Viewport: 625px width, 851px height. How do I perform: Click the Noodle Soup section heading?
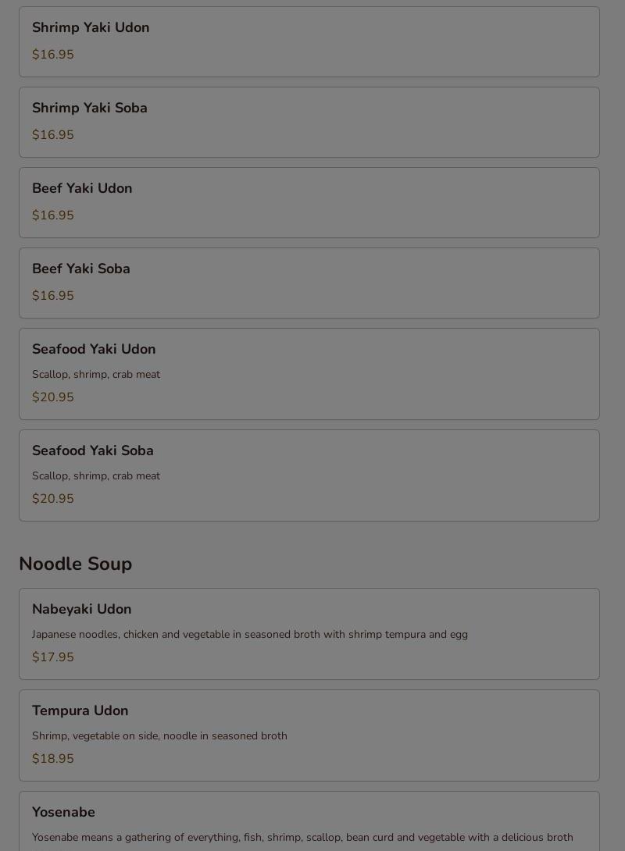76,564
